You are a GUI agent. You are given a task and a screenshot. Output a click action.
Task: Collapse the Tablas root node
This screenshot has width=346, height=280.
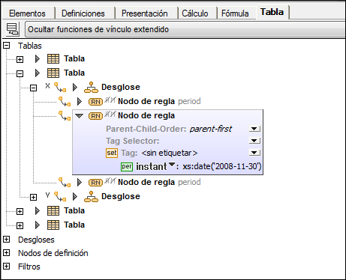coord(6,46)
